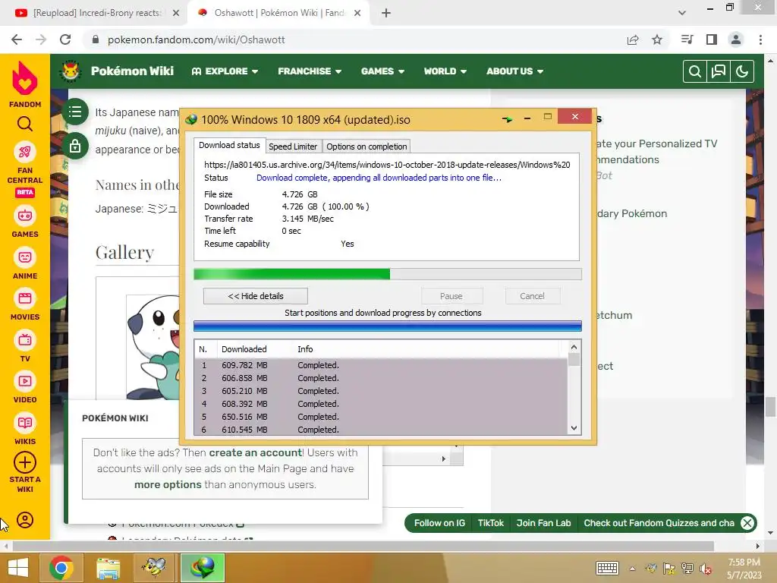Viewport: 777px width, 583px height.
Task: Click the green arrow icon in download dialog title
Action: tap(507, 119)
